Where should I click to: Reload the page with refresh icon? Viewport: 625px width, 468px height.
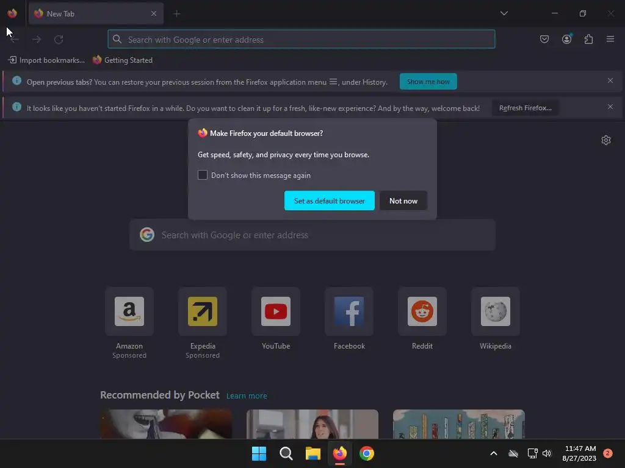[59, 40]
